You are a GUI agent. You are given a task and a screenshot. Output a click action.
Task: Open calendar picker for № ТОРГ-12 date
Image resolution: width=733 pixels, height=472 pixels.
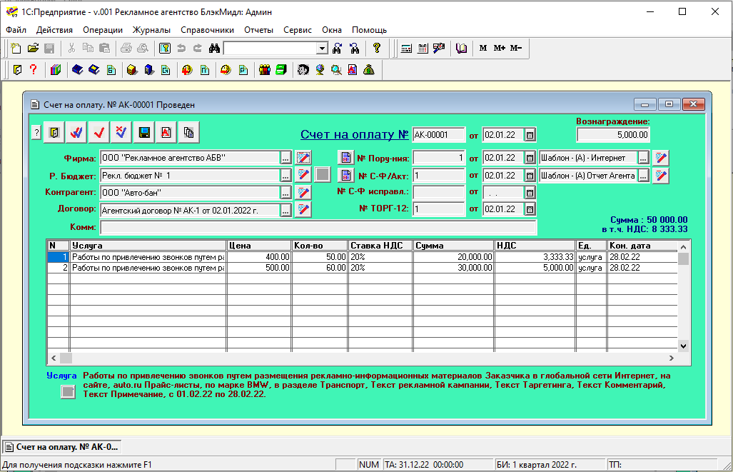[530, 209]
